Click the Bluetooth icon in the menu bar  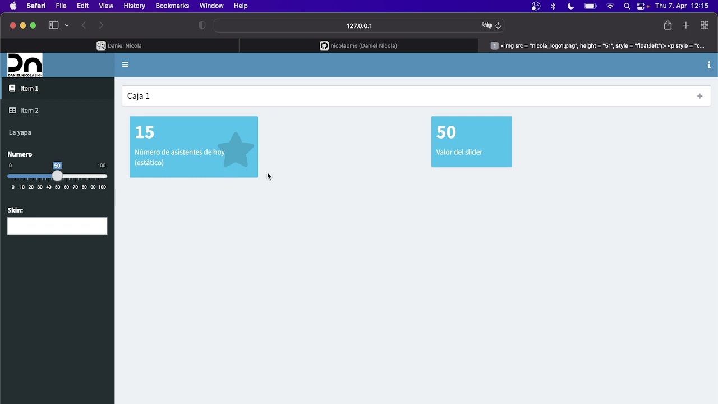[553, 6]
